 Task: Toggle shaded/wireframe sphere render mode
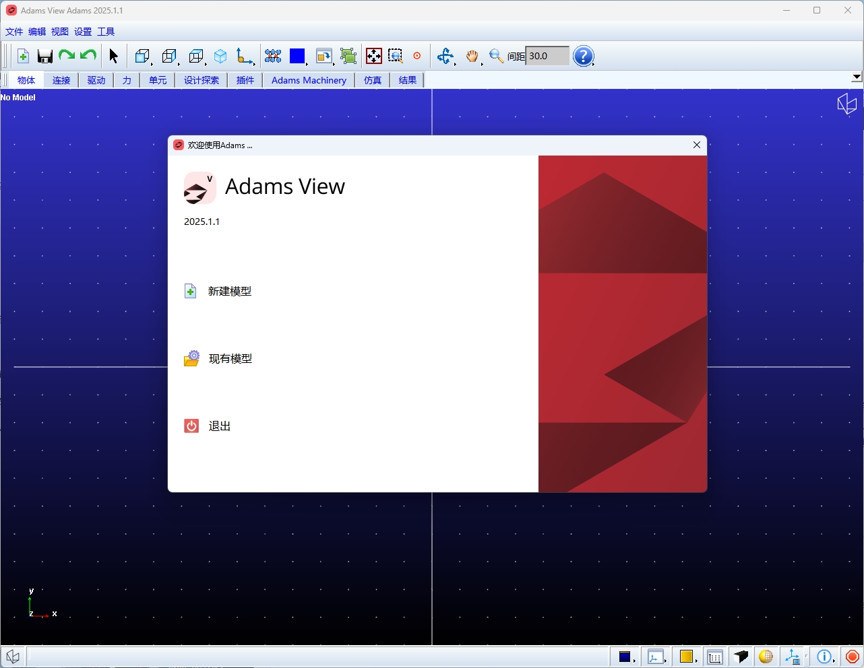[x=766, y=657]
